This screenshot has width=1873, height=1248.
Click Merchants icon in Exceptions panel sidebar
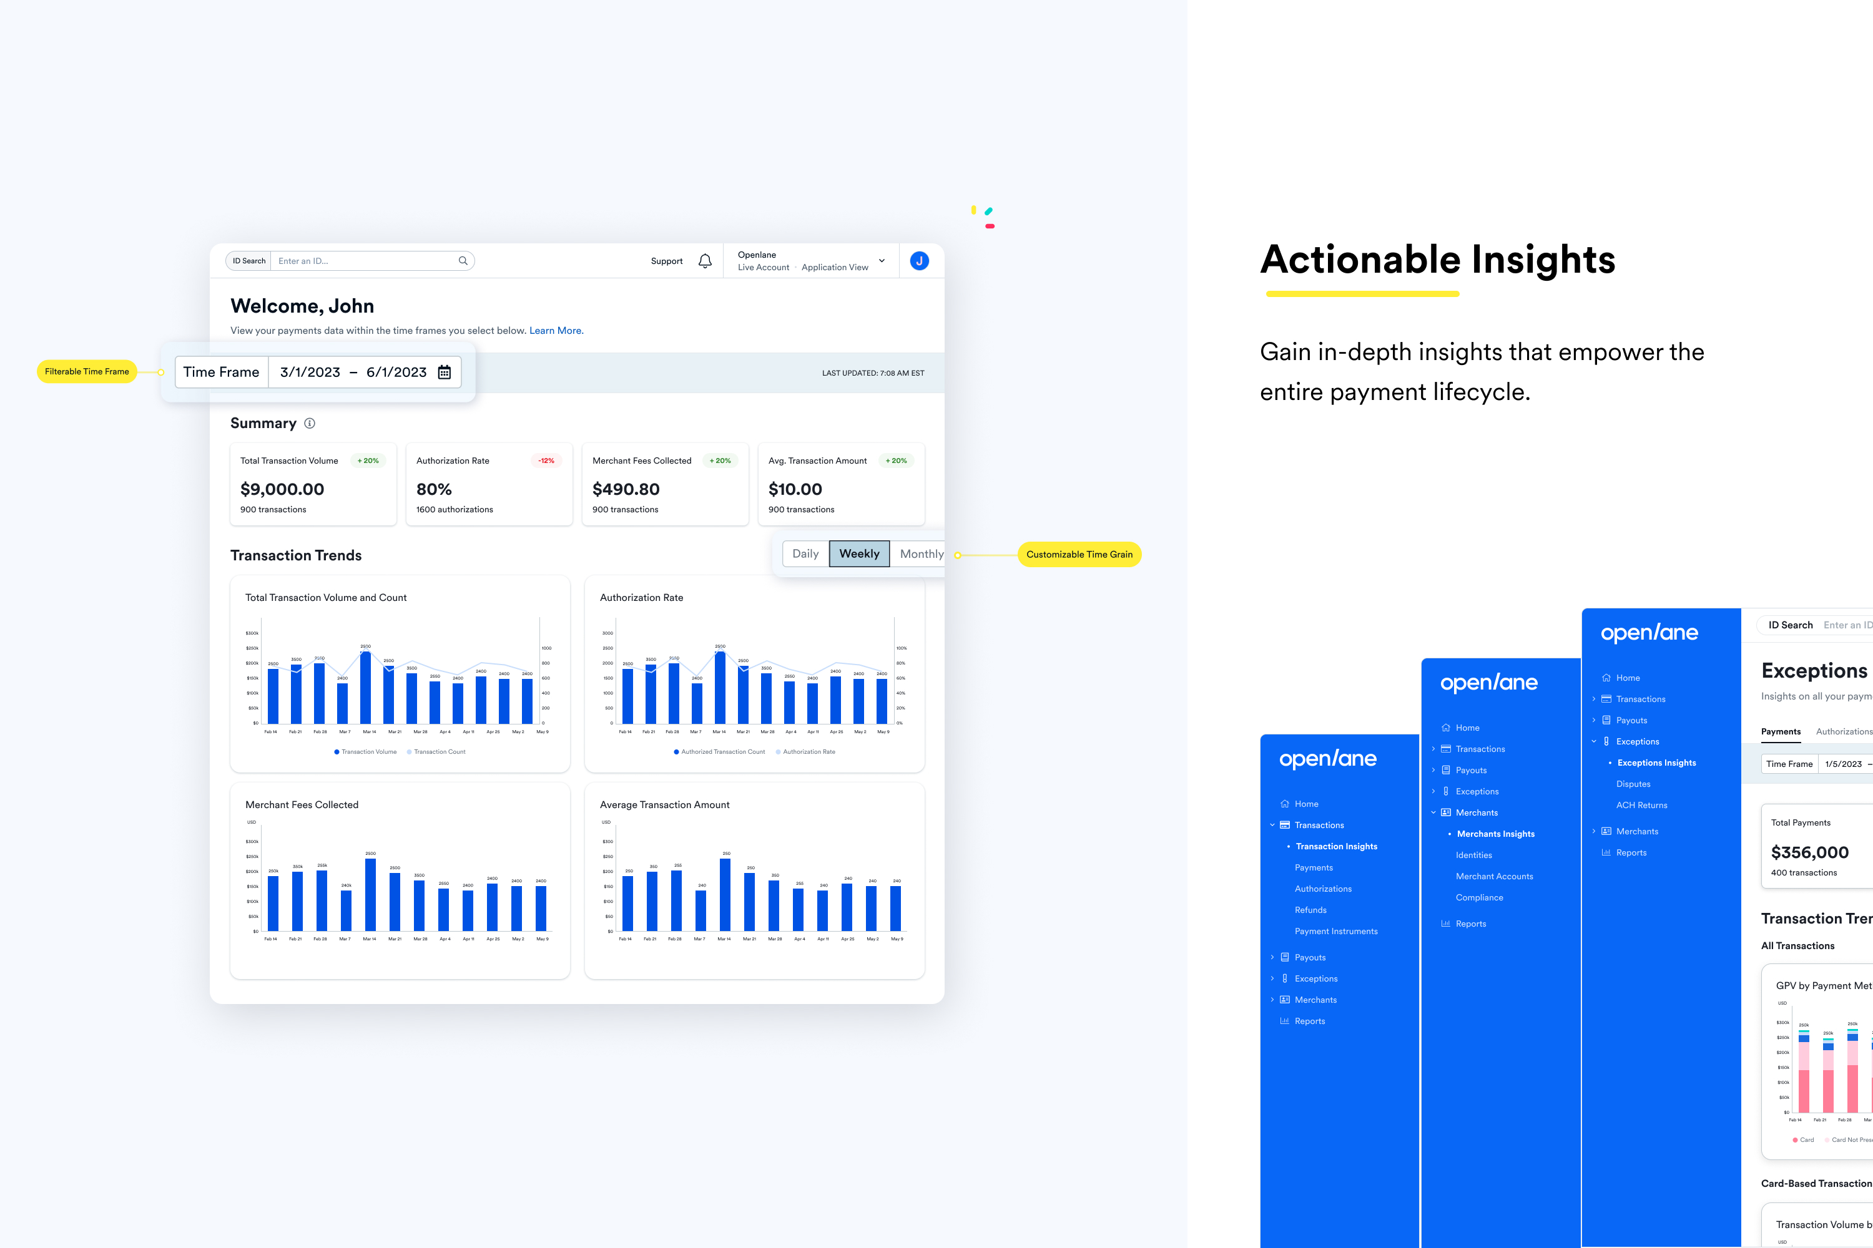coord(1606,831)
